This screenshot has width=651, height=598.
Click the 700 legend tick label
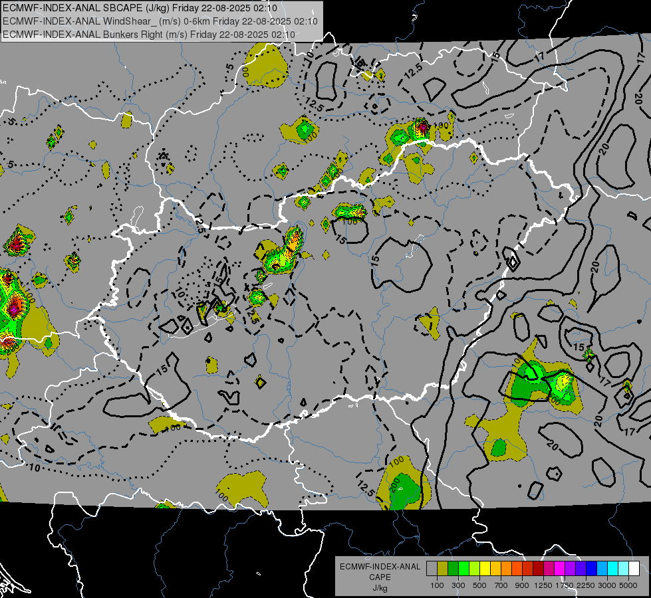[x=501, y=585]
